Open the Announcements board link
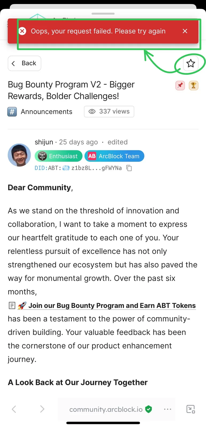 46,112
